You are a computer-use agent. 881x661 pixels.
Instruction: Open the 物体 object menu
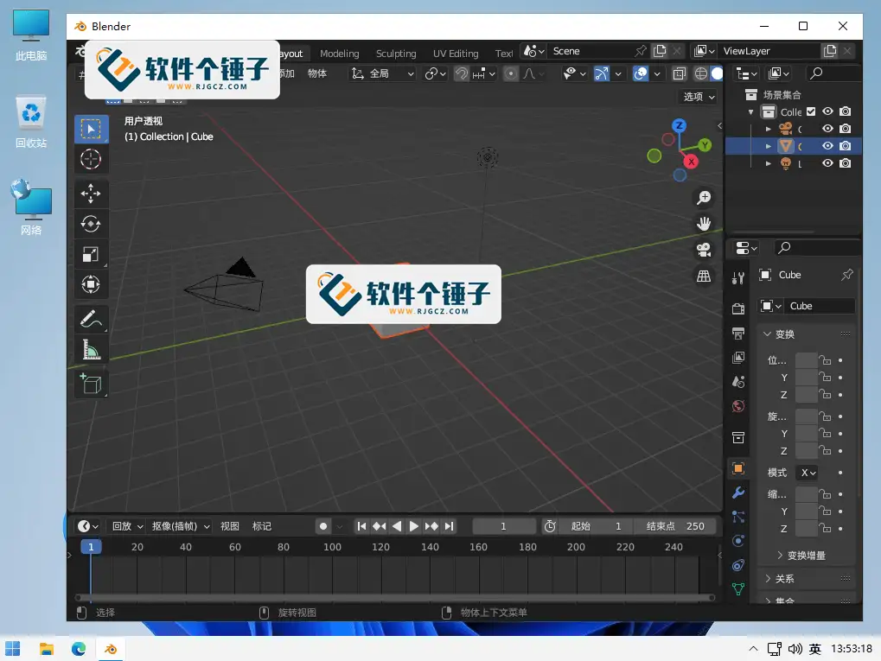(x=317, y=73)
